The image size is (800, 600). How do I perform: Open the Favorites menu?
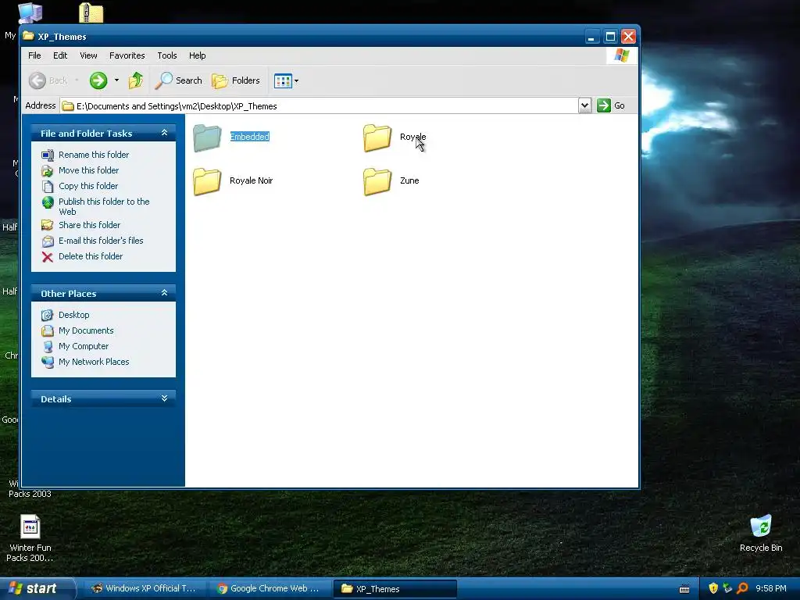point(127,55)
